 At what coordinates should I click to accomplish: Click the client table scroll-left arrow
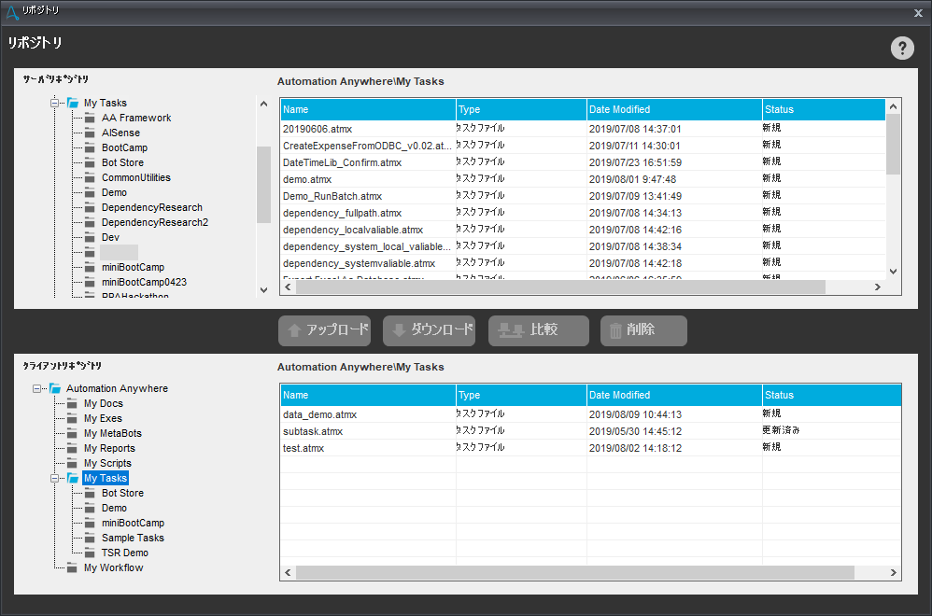point(289,573)
